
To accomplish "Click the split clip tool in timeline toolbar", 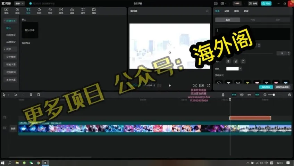I will (31, 95).
